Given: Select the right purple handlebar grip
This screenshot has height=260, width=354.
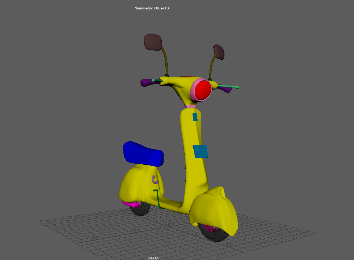Looking at the screenshot, I should click(x=225, y=89).
